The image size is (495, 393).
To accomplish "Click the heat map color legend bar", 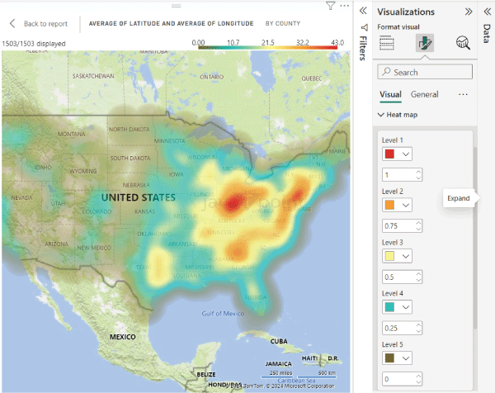I will 267,48.
